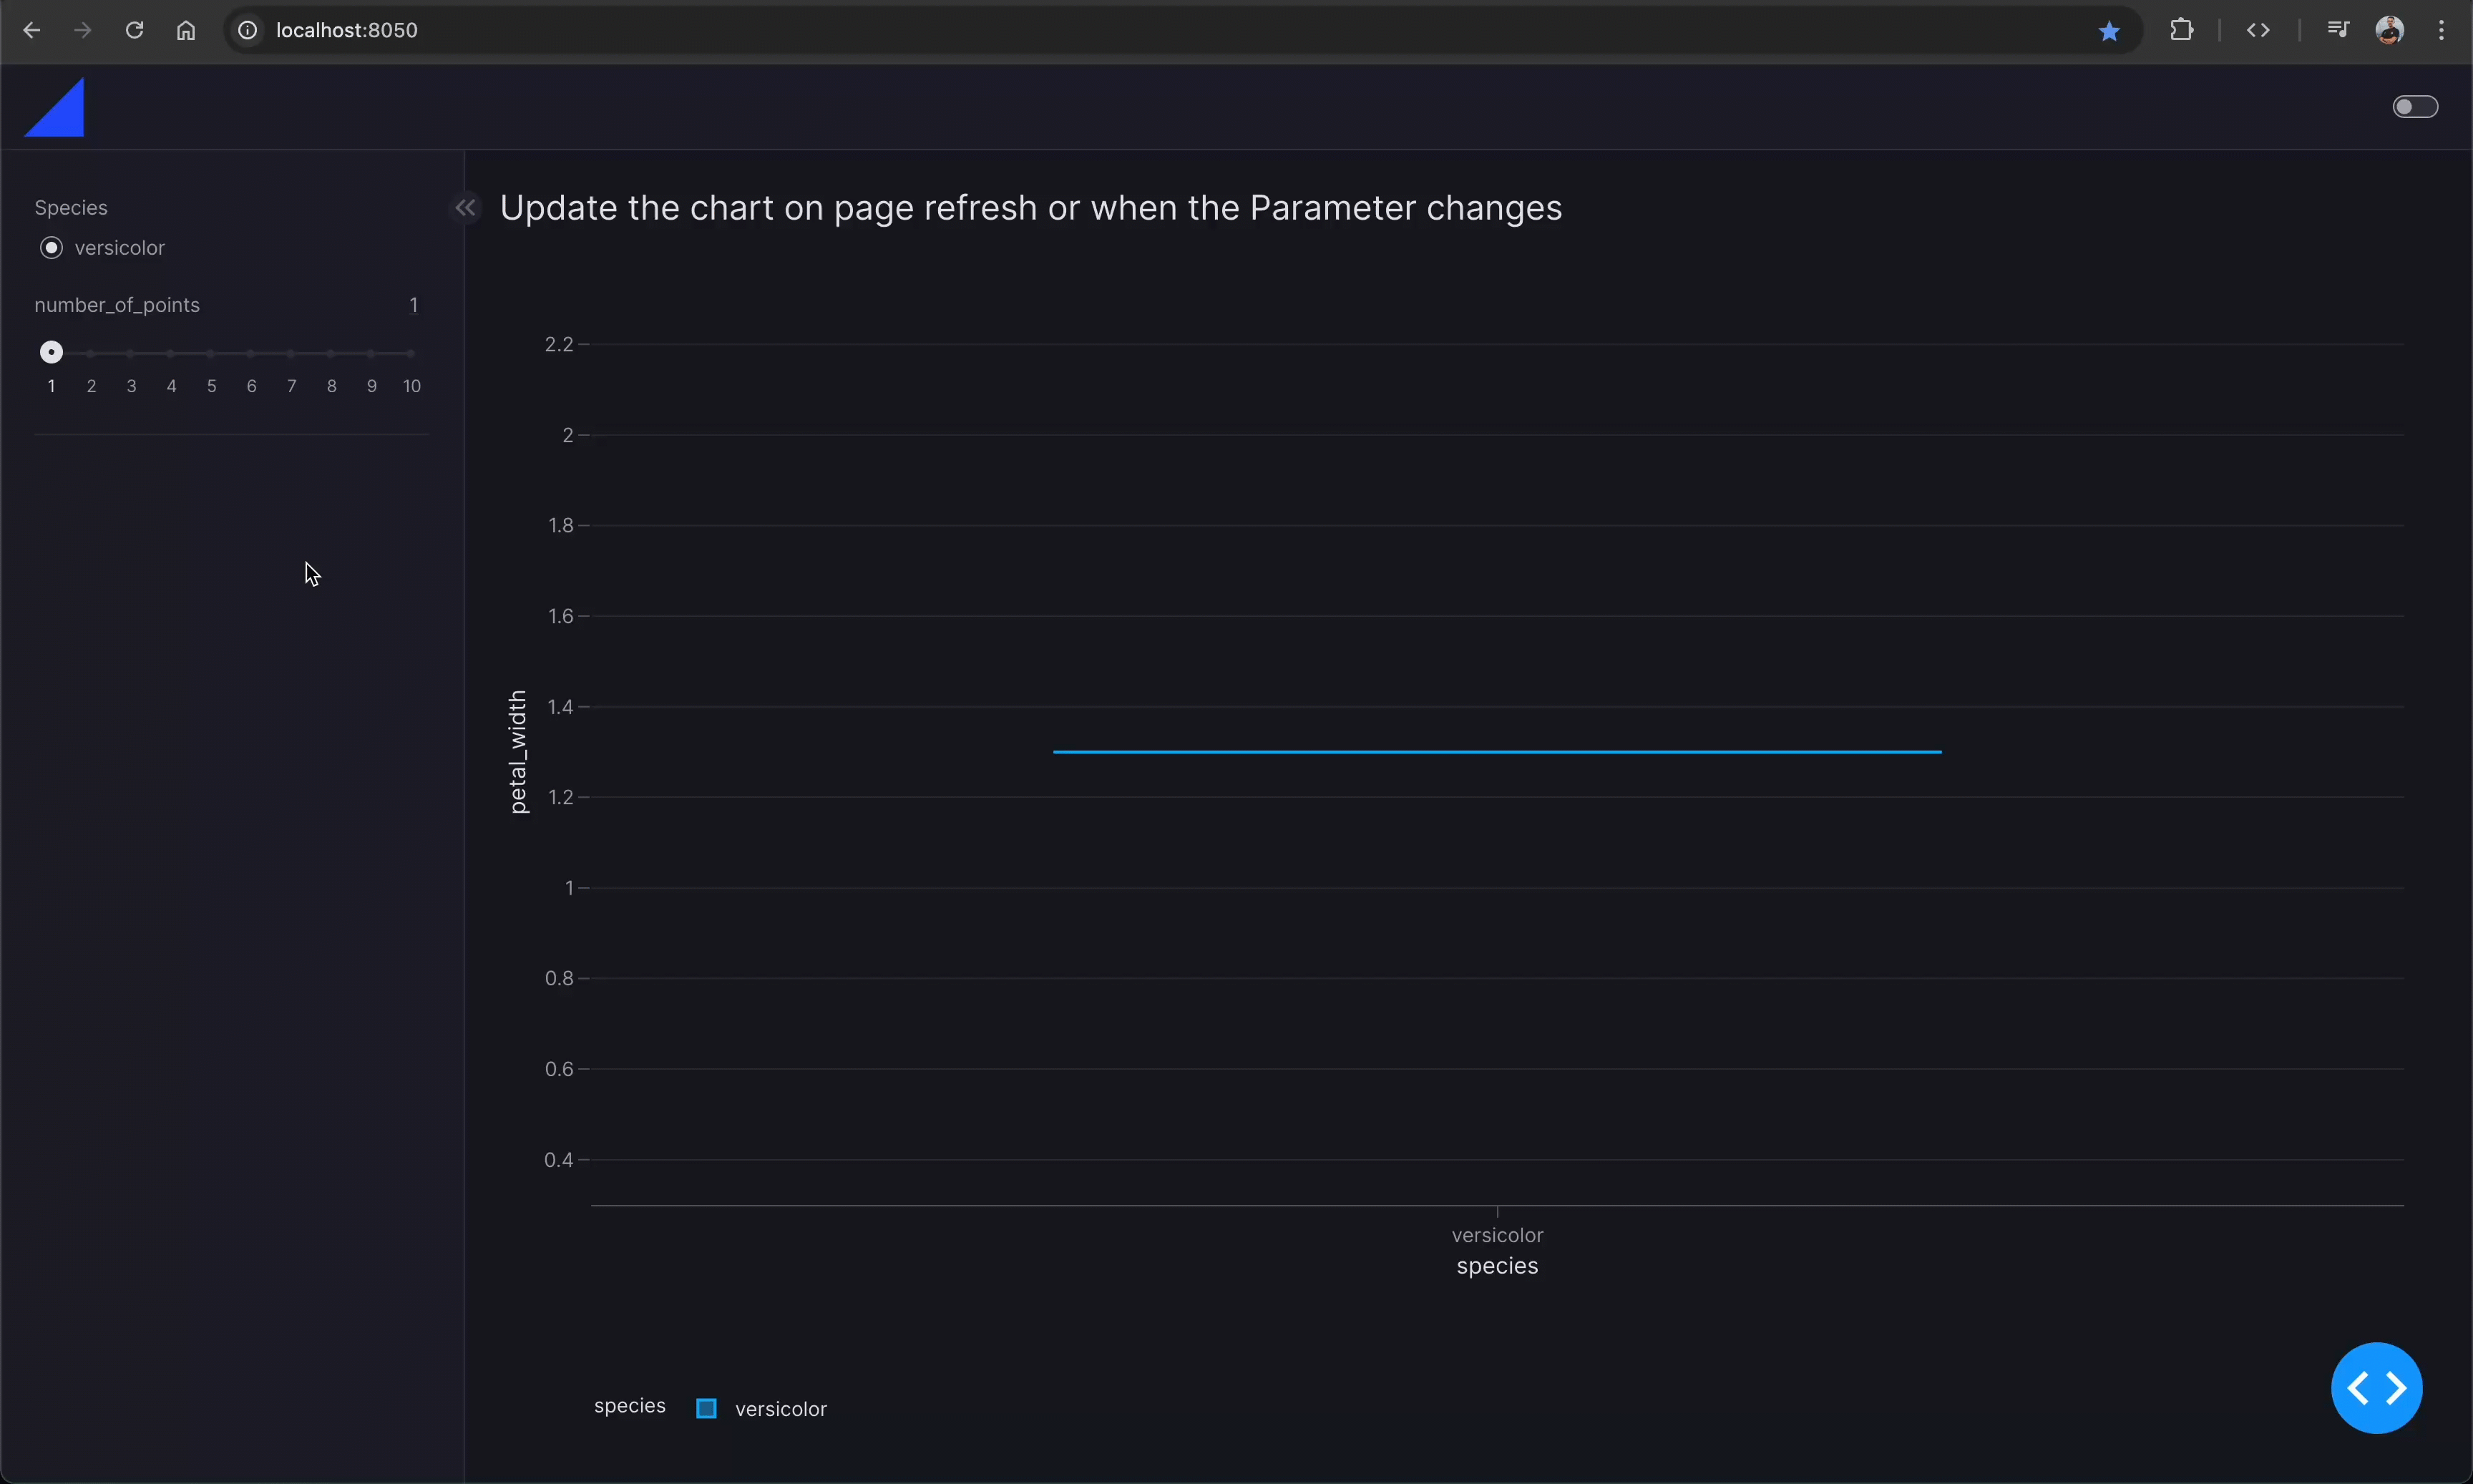The height and width of the screenshot is (1484, 2473).
Task: Click the media control playlist icon
Action: point(2337,30)
